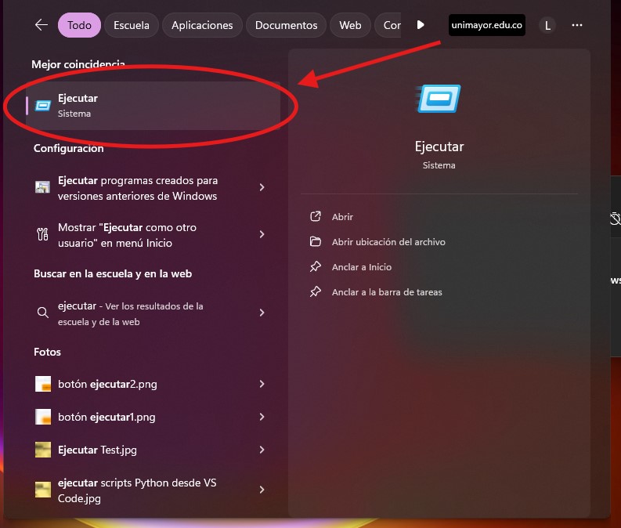Expand chevron for botón ejecutar1.png
The width and height of the screenshot is (621, 528).
click(262, 417)
